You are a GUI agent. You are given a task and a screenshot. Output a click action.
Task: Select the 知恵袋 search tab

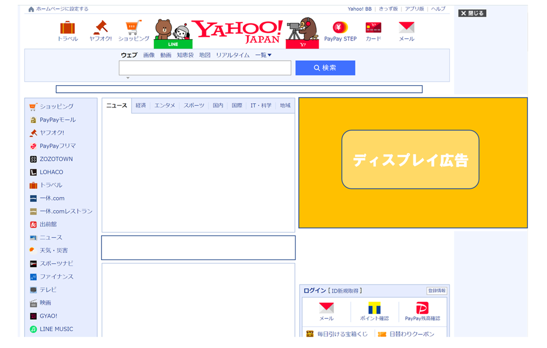(x=185, y=55)
